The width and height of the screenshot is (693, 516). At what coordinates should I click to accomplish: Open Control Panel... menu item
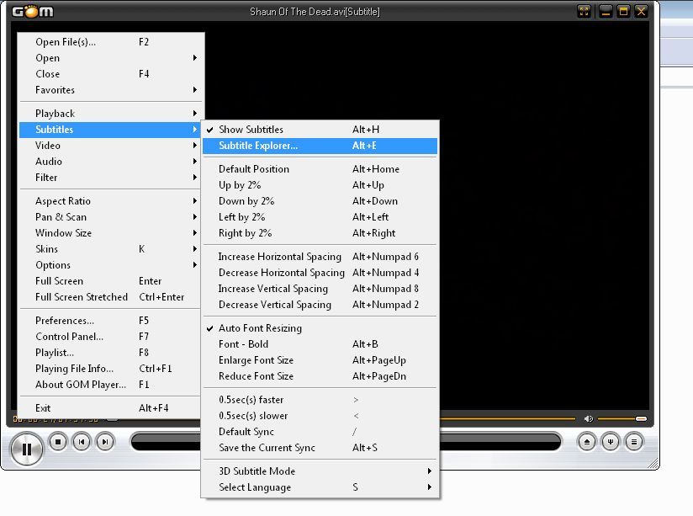click(110, 337)
